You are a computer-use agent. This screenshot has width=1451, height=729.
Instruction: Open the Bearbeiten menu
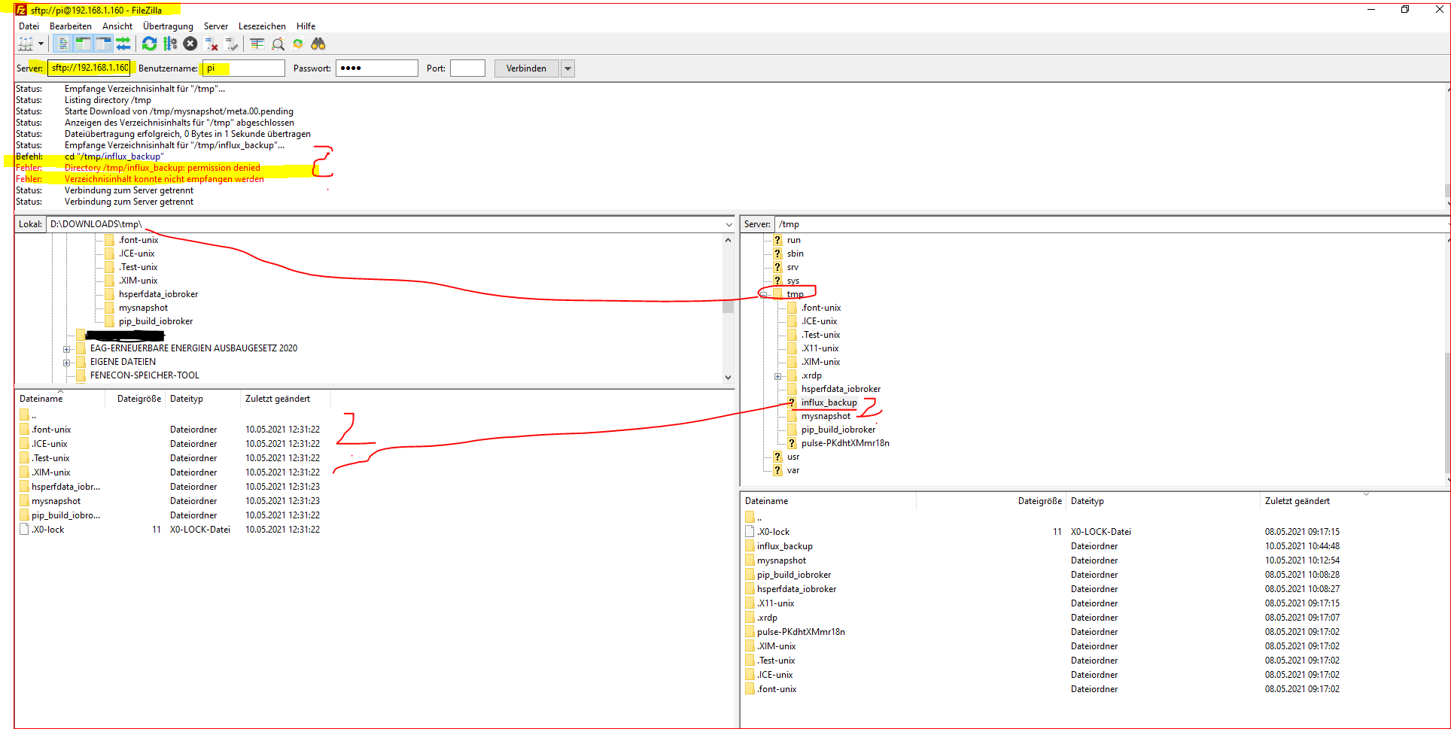[x=71, y=26]
